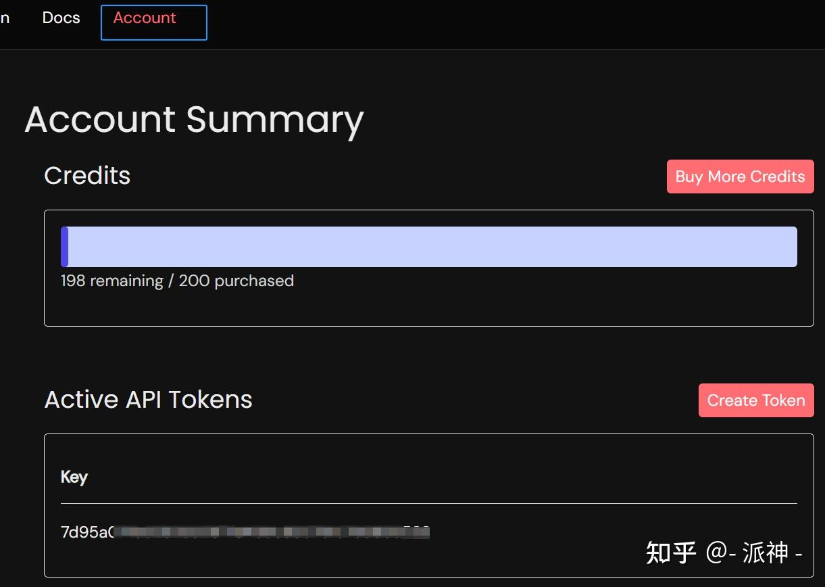Select the Account tab in navigation
The width and height of the screenshot is (825, 587).
pos(145,18)
